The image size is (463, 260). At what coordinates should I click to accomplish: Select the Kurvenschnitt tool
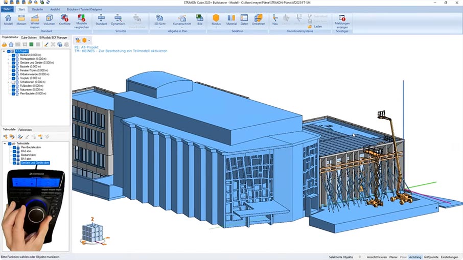click(182, 19)
